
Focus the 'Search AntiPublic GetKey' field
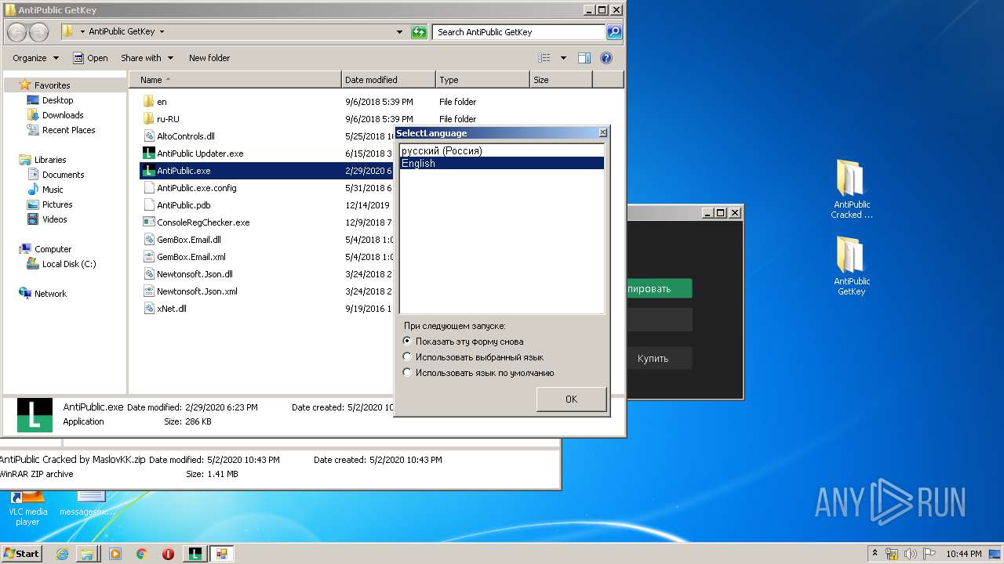(519, 32)
